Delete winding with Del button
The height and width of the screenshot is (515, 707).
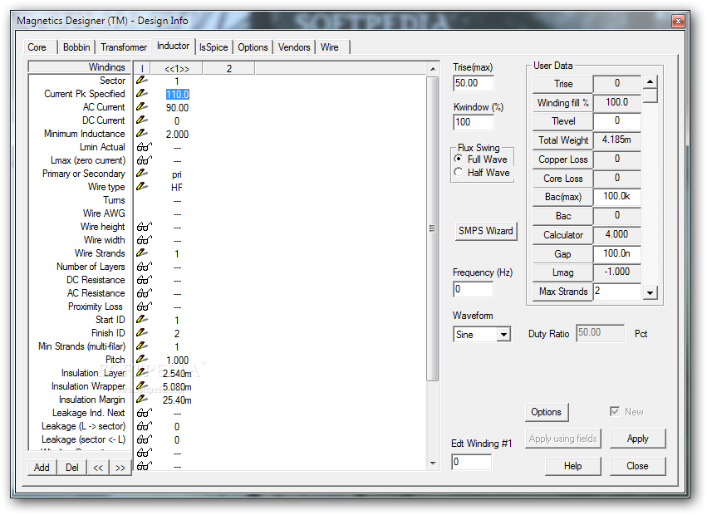71,468
